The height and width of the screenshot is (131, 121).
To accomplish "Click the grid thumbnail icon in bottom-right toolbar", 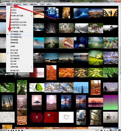I will pyautogui.click(x=111, y=130).
